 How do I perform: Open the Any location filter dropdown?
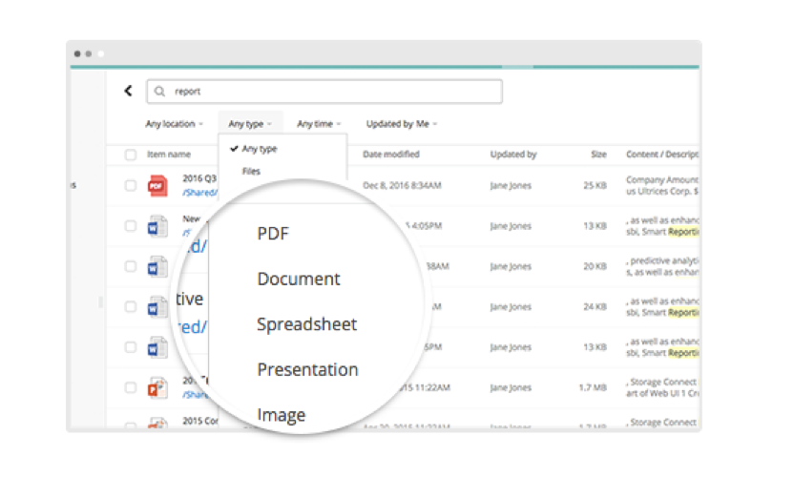pyautogui.click(x=174, y=124)
